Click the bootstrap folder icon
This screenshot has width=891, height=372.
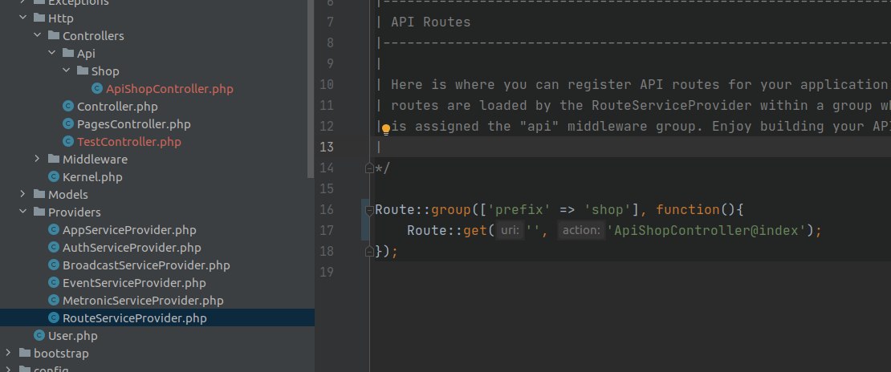[x=25, y=353]
